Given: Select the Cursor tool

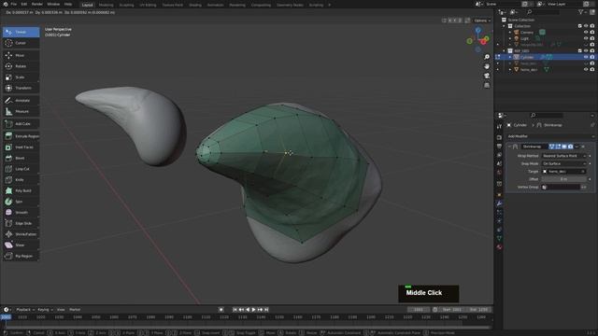Looking at the screenshot, I should [x=21, y=43].
